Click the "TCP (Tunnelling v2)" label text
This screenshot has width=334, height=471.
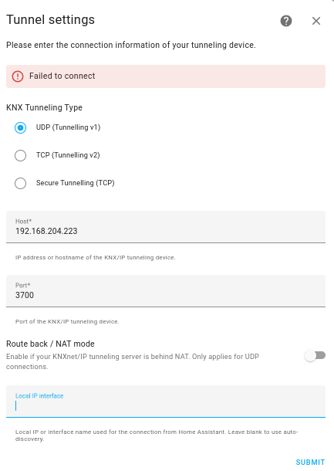coord(68,155)
